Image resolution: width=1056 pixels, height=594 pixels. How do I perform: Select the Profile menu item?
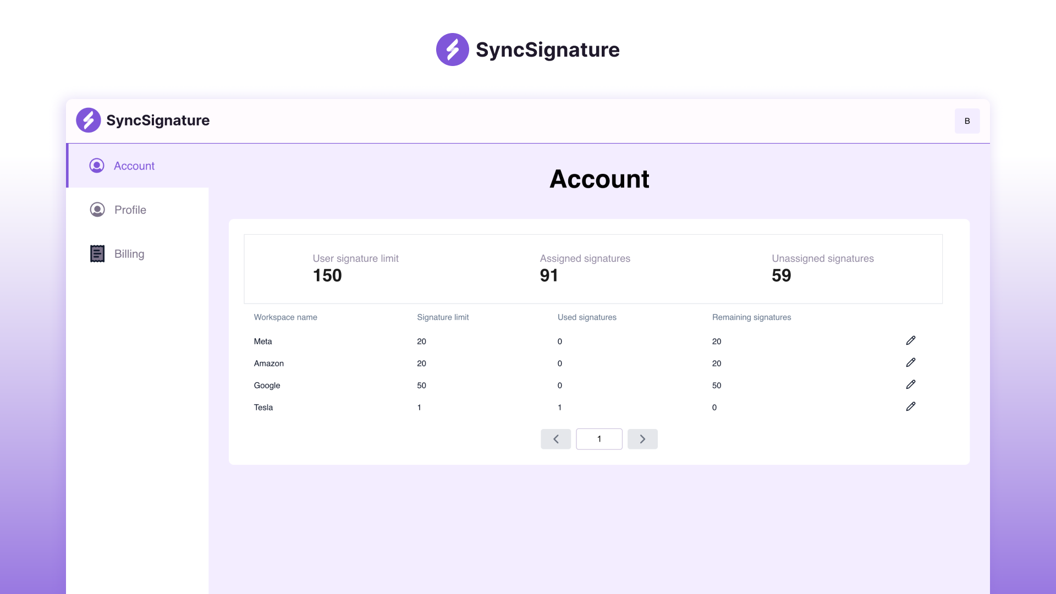click(130, 210)
